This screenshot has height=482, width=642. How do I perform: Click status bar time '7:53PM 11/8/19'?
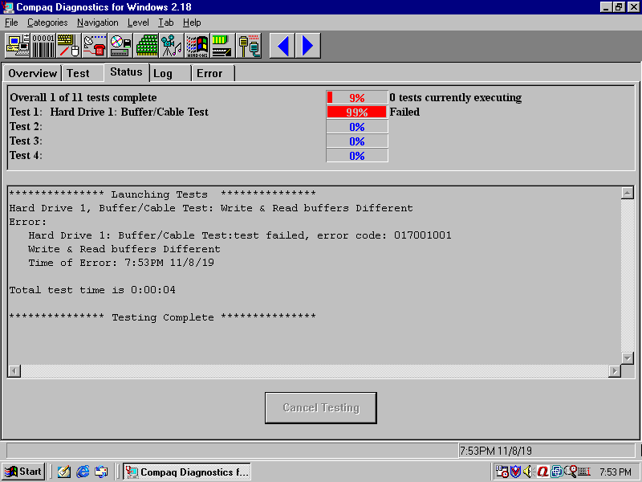[x=495, y=451]
